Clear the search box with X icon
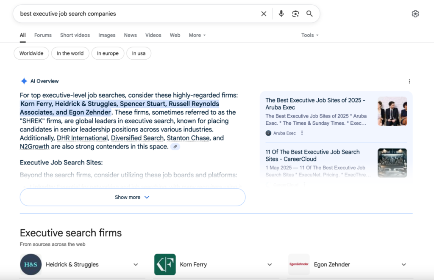This screenshot has width=434, height=280. click(x=264, y=14)
